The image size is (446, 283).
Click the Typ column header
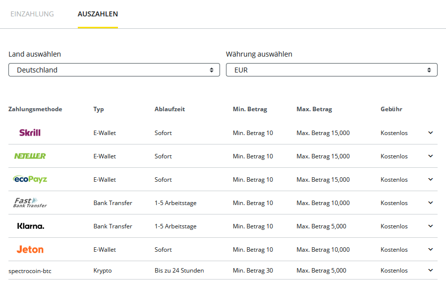(x=99, y=109)
